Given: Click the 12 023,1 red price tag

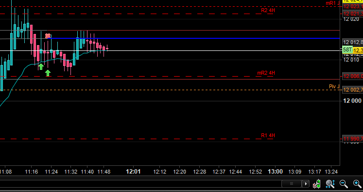Looking at the screenshot, I should (353, 6).
